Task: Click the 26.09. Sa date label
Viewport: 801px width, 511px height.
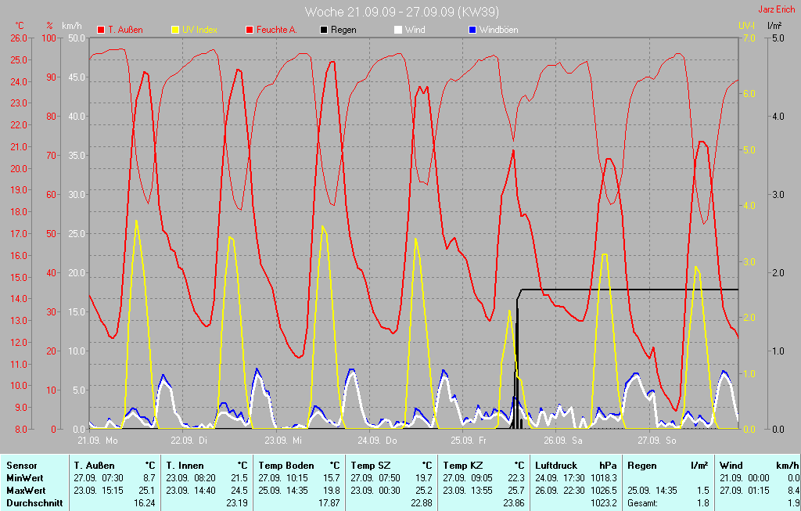Action: (563, 440)
